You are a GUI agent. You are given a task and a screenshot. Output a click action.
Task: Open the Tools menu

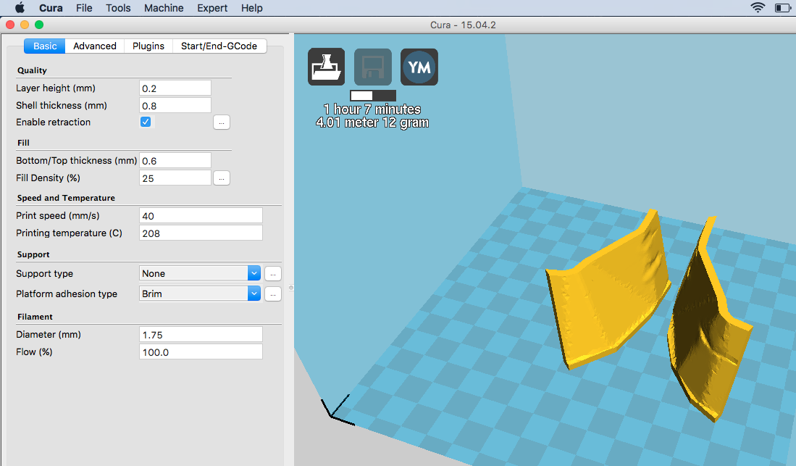click(118, 8)
